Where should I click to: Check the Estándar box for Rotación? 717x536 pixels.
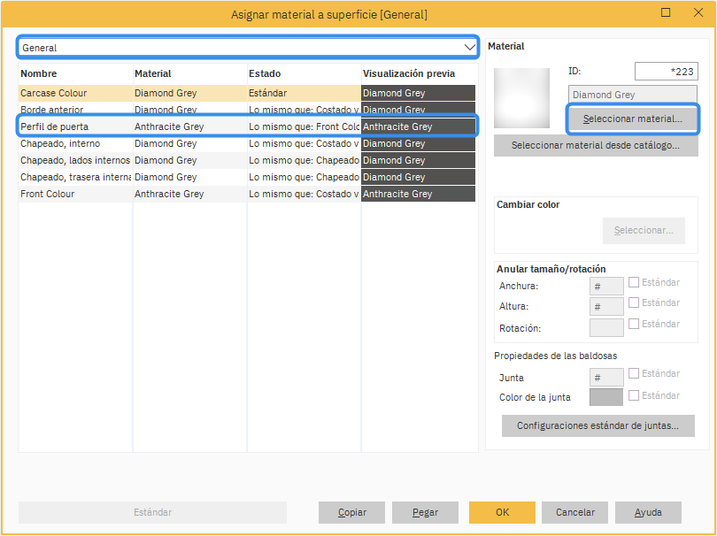coord(634,325)
